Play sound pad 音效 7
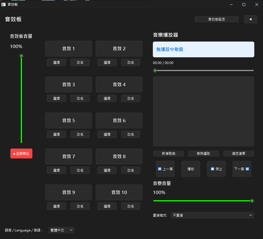Viewport: 263px width, 239px height. [69, 156]
